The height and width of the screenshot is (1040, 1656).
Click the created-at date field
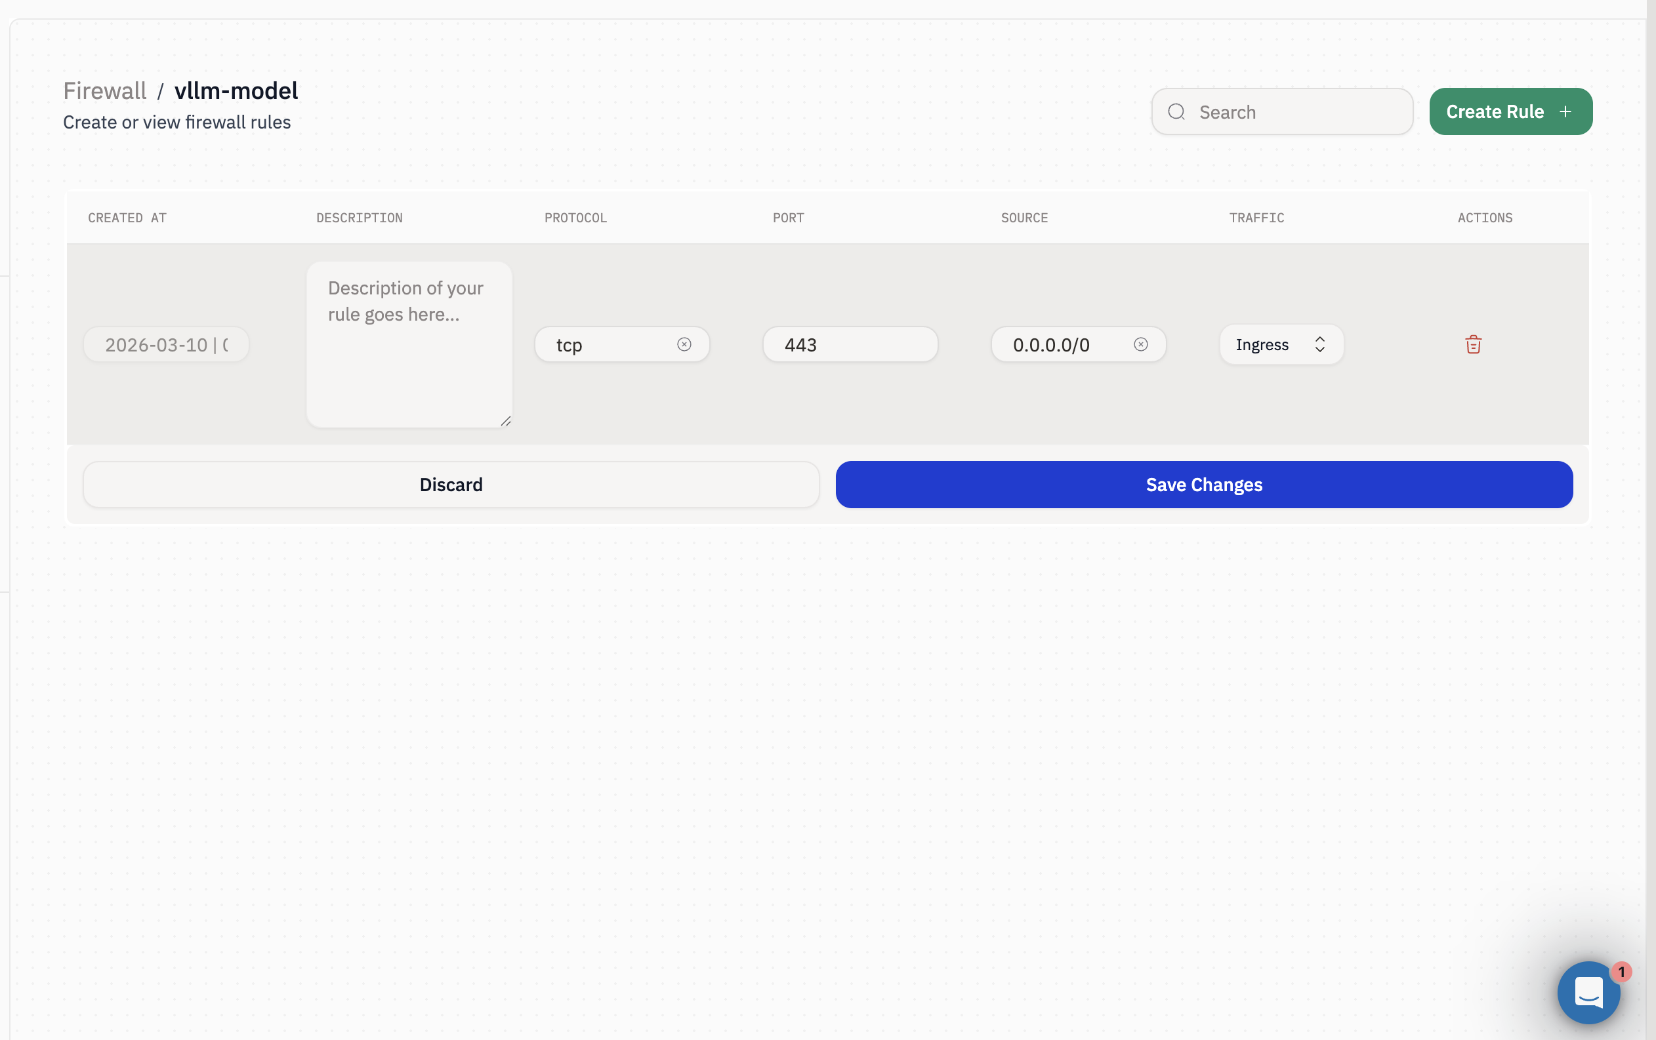pyautogui.click(x=166, y=344)
